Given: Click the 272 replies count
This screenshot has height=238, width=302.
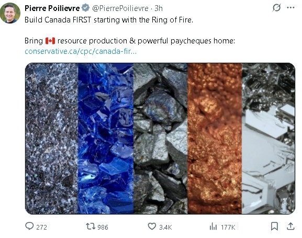Looking at the screenshot, I should (x=41, y=227).
